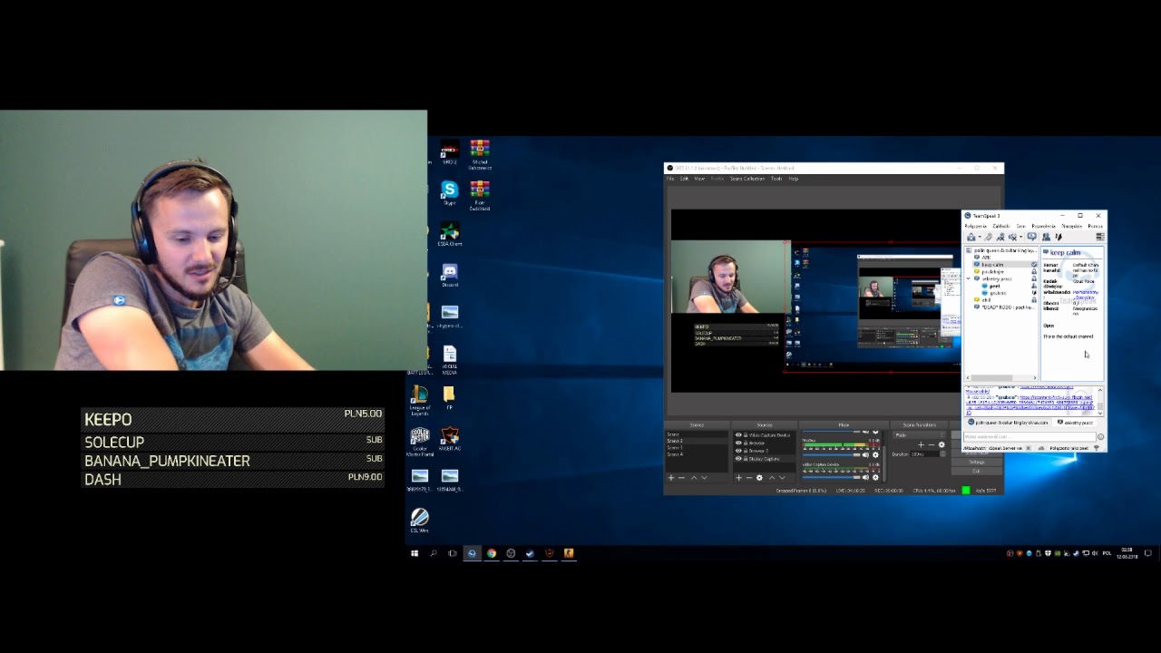
Task: Click the taskbar search icon
Action: point(434,553)
